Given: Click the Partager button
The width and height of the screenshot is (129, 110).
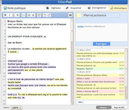Looking at the screenshot, I should coord(101,44).
